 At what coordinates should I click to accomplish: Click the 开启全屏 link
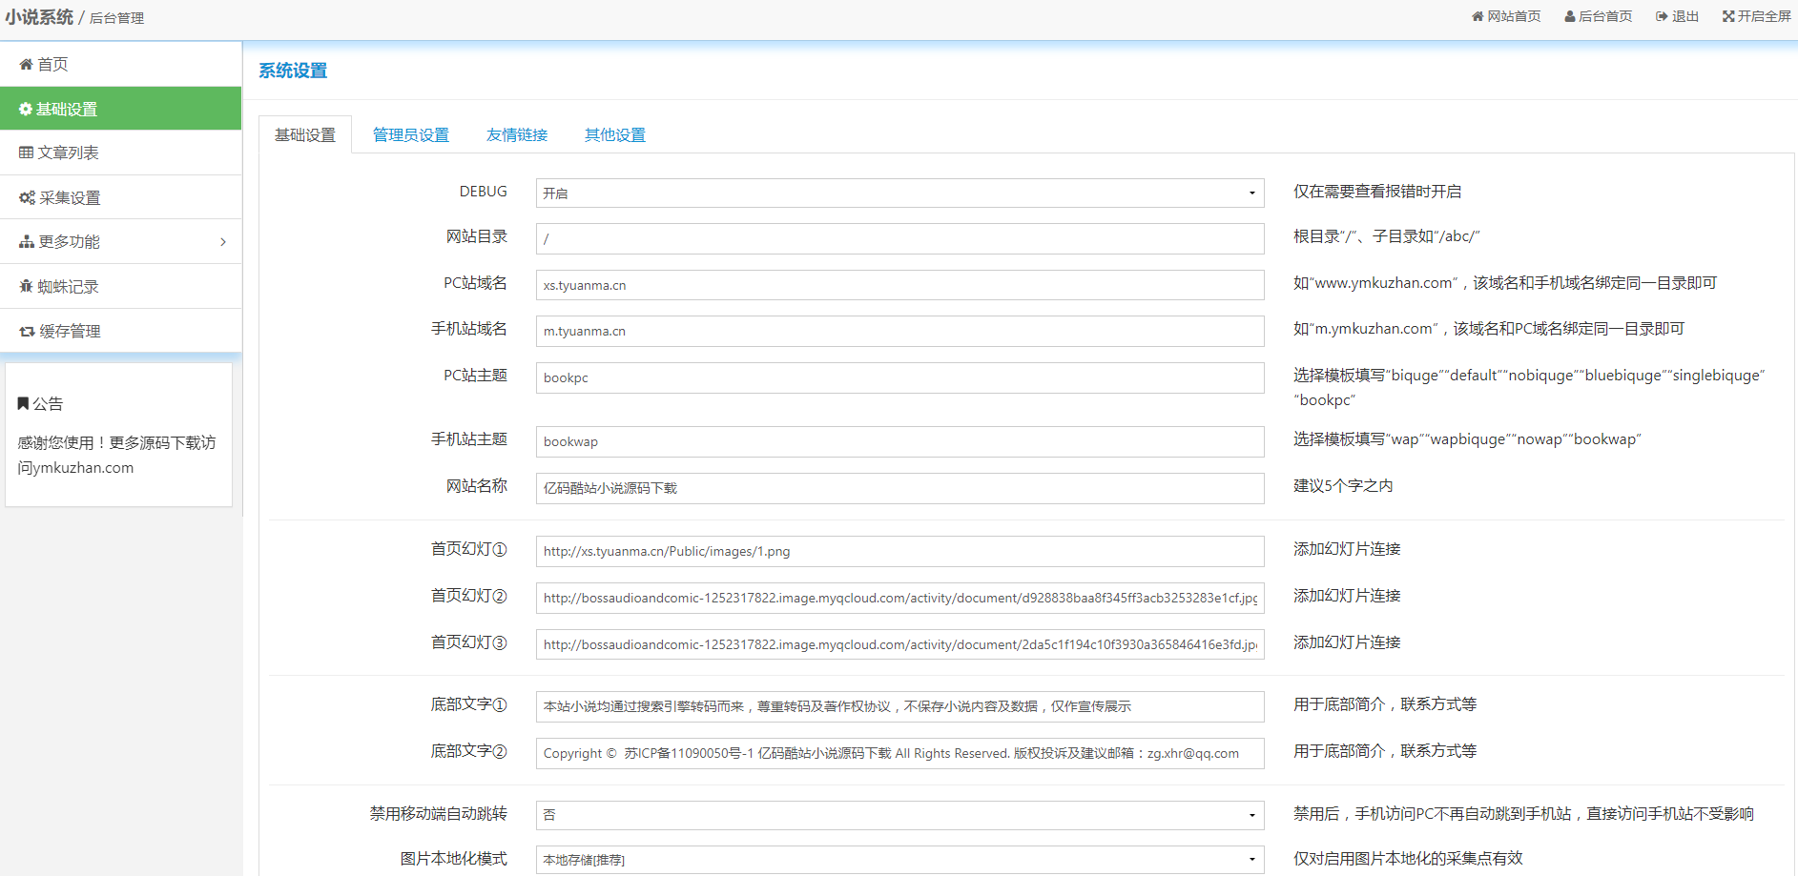click(1757, 16)
